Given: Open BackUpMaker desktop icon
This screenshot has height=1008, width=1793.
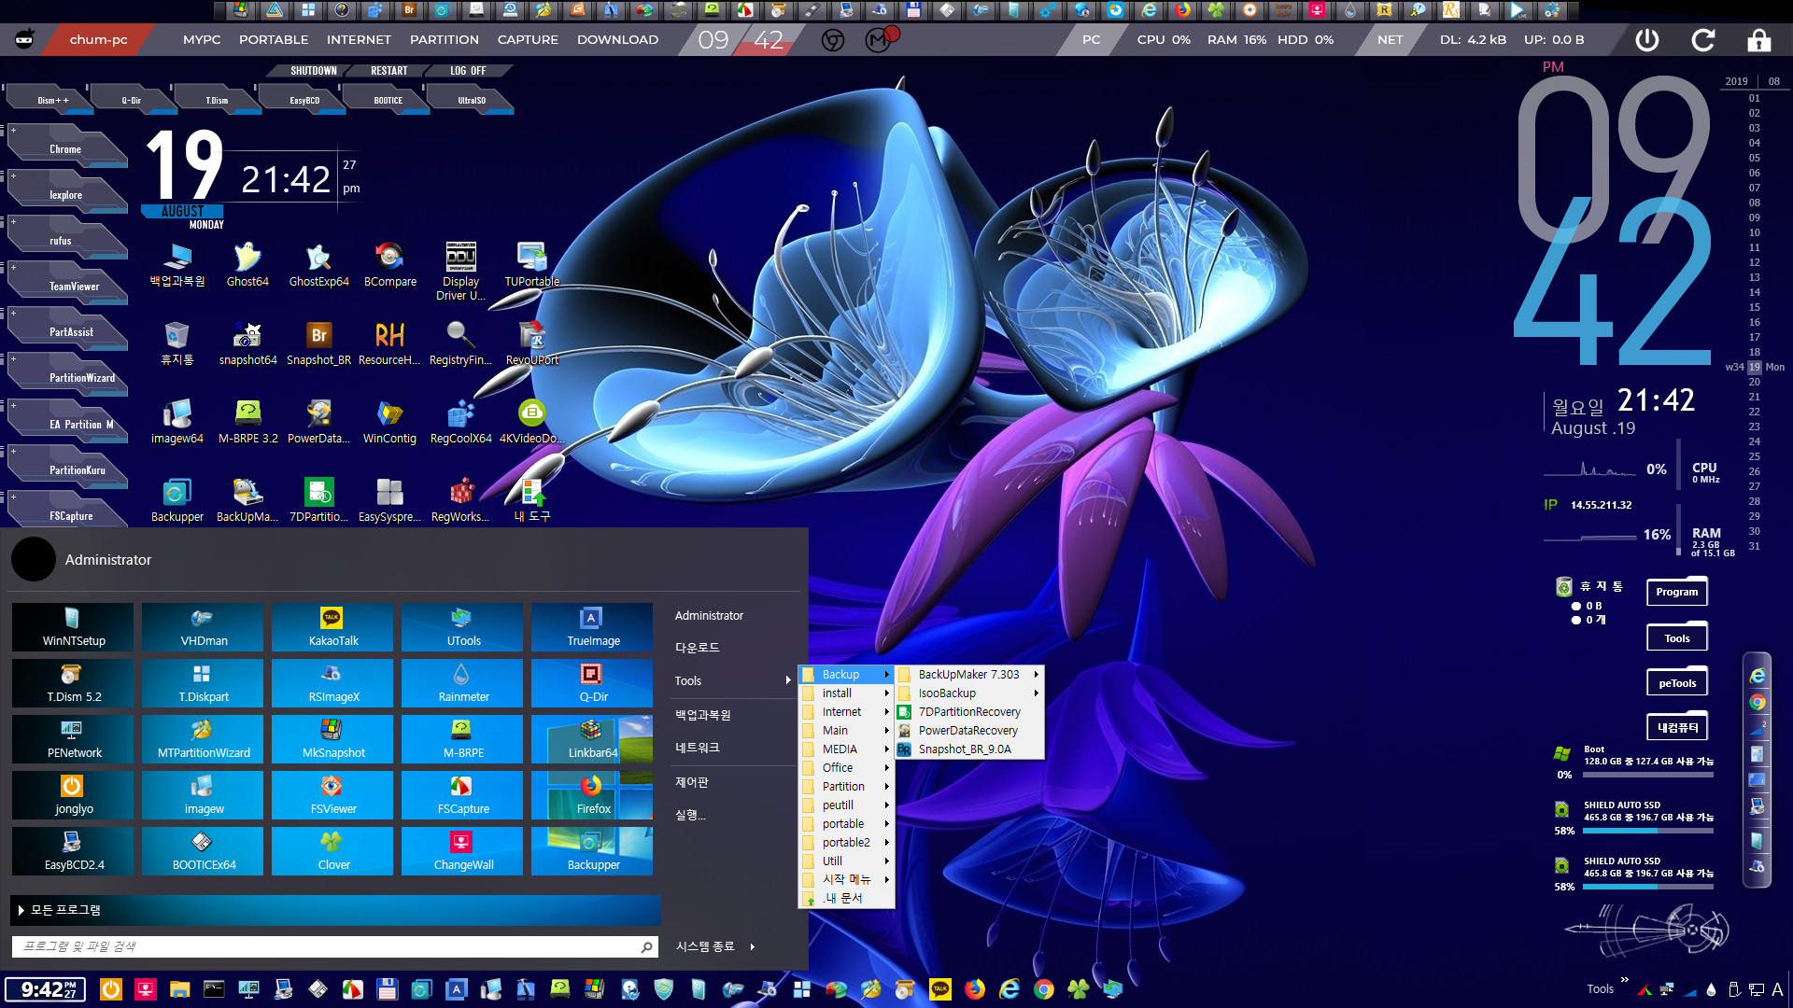Looking at the screenshot, I should (247, 499).
